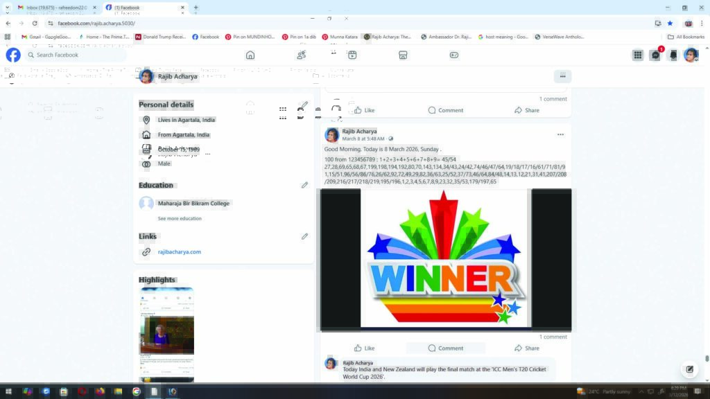Click the Search Facebook field

coord(75,55)
